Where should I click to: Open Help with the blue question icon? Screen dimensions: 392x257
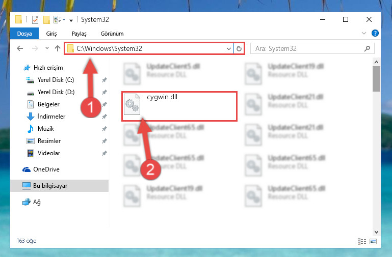tap(375, 33)
